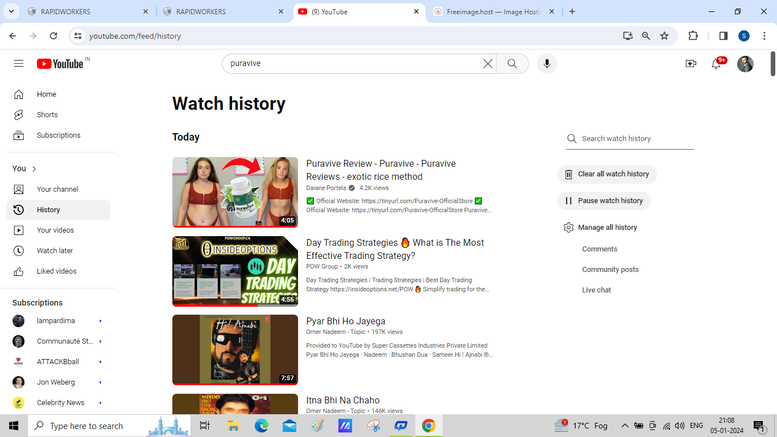This screenshot has width=777, height=437.
Task: Open Pyar Bhi Ho Jayega title
Action: [x=346, y=321]
